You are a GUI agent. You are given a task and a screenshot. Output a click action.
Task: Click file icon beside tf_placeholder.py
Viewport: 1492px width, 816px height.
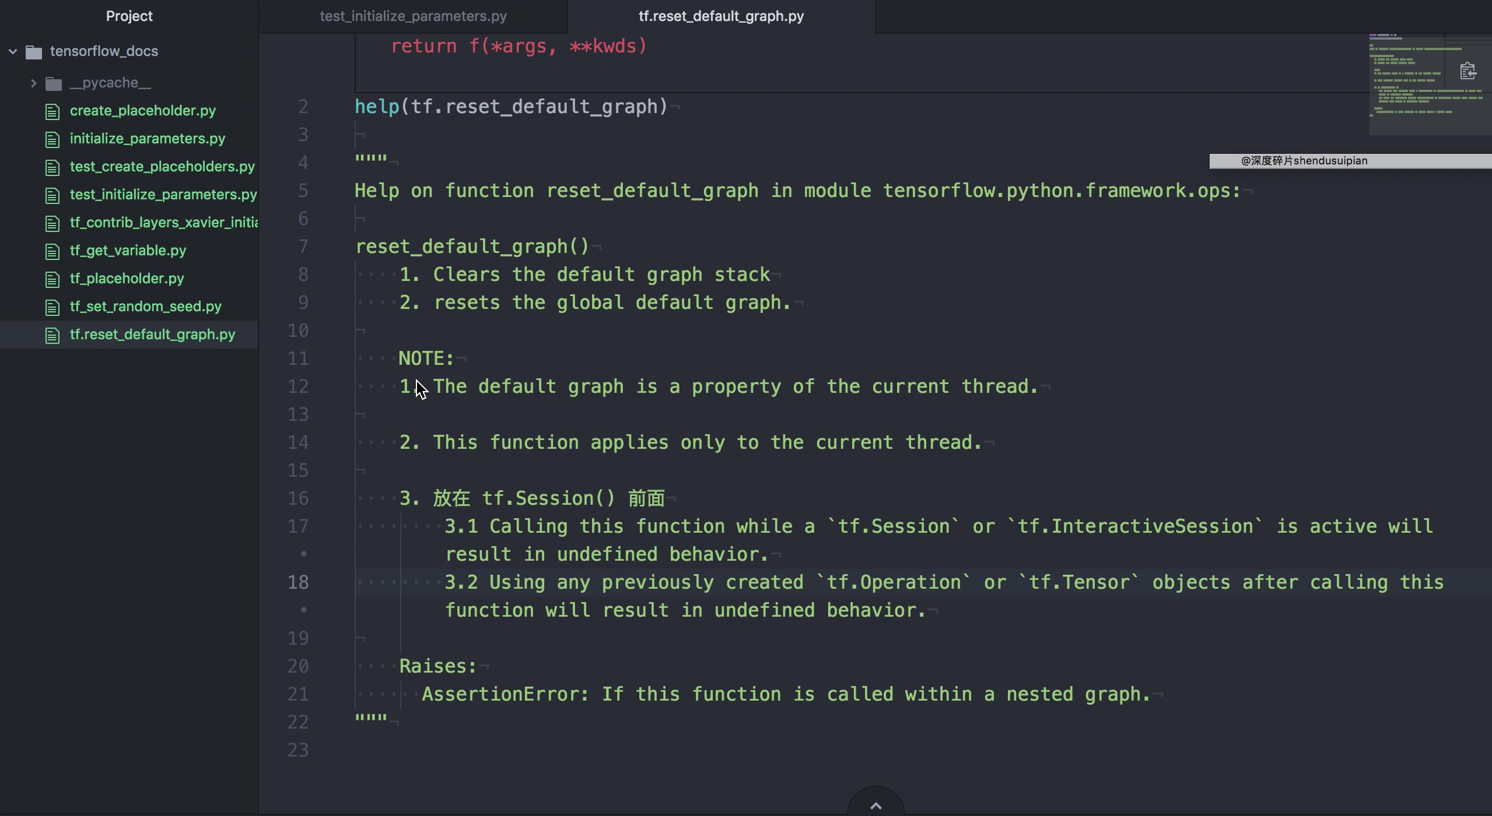coord(52,279)
